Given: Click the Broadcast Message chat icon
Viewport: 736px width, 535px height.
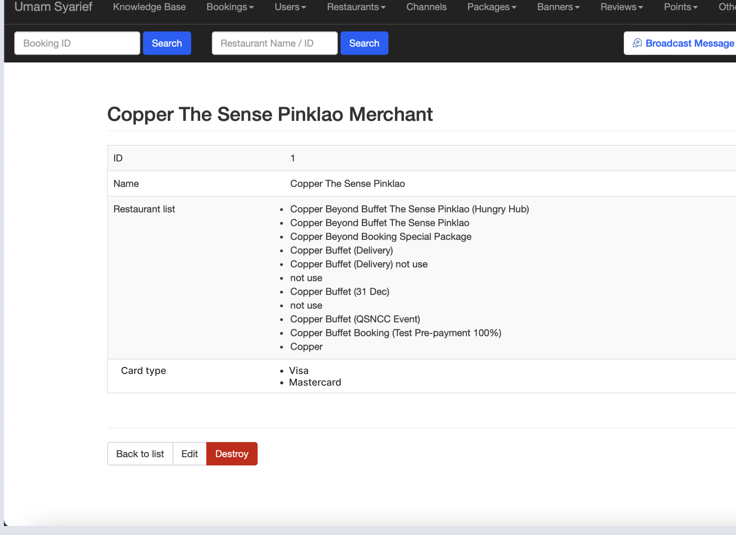Looking at the screenshot, I should (x=637, y=43).
